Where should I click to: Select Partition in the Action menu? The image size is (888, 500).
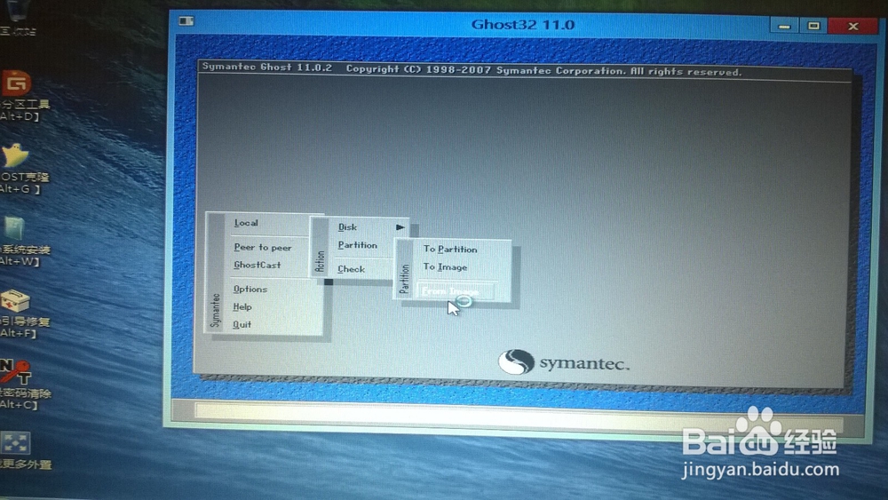click(357, 245)
